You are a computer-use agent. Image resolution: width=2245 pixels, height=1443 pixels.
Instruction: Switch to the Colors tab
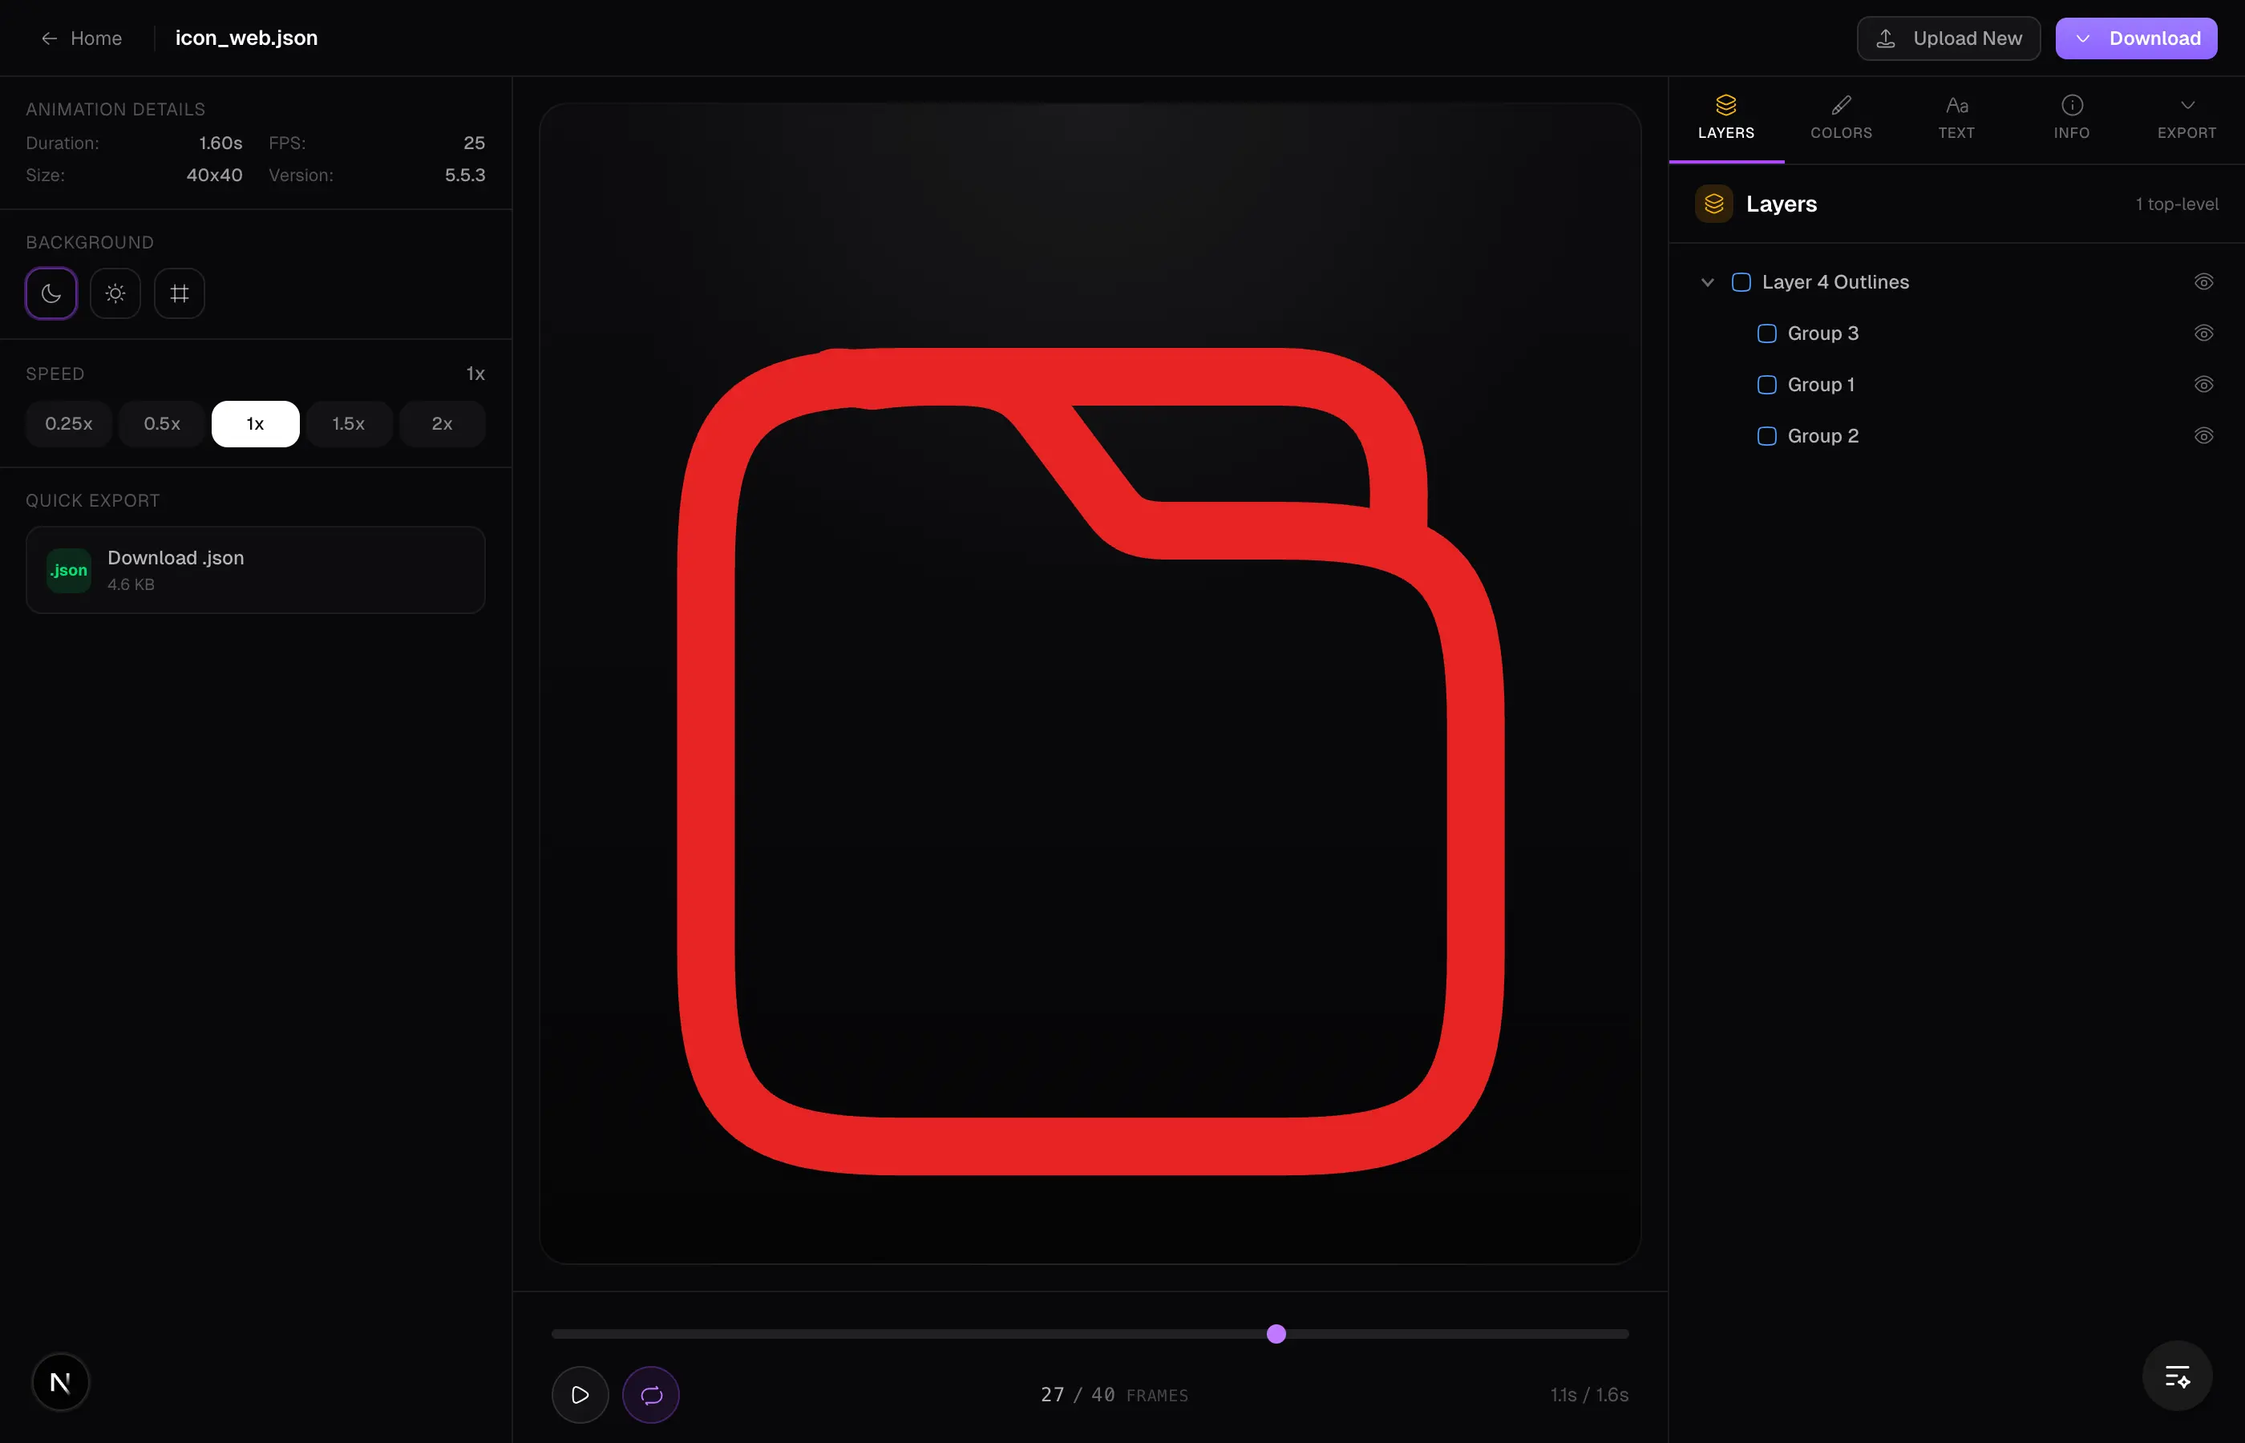pyautogui.click(x=1840, y=117)
